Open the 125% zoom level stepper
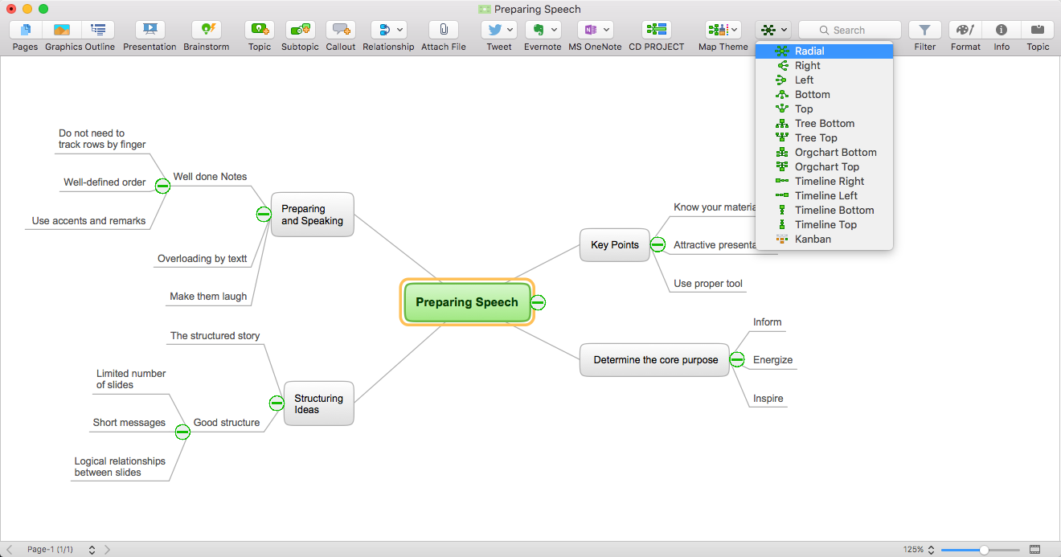Image resolution: width=1061 pixels, height=557 pixels. click(x=932, y=550)
